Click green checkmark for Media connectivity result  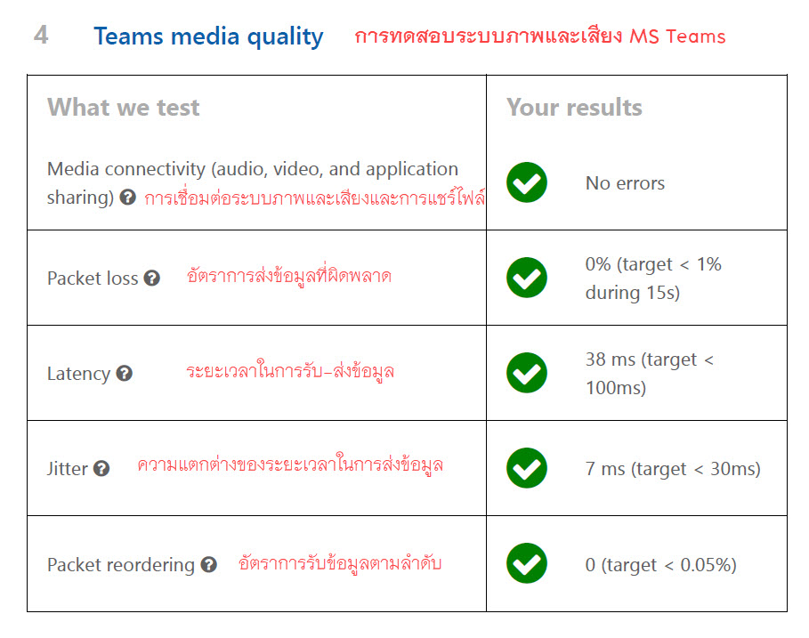527,183
